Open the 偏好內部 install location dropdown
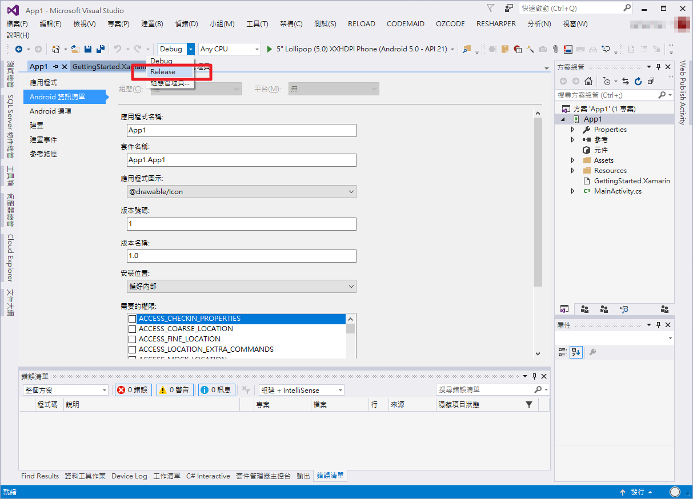 (x=242, y=286)
